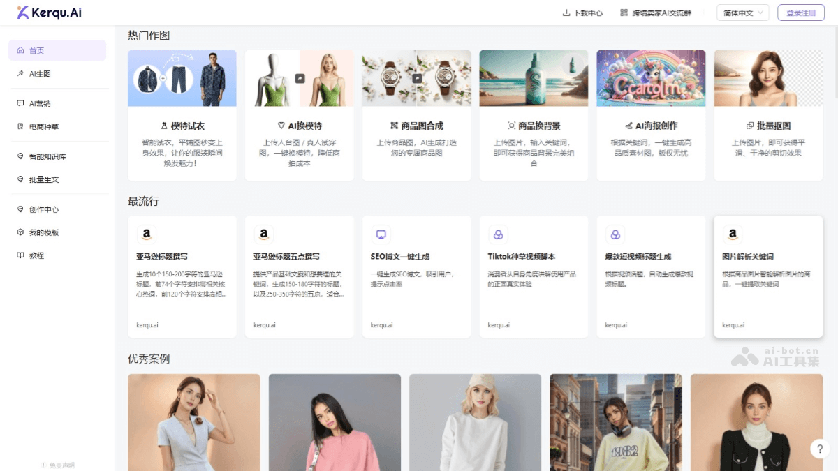The width and height of the screenshot is (838, 471).
Task: Open the 免责声明 link
Action: click(61, 465)
